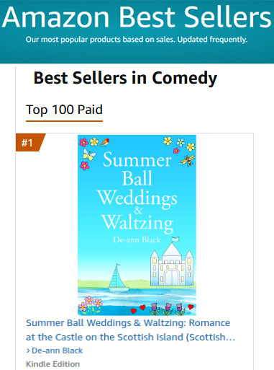Click the purple thistles on the cover

(168, 309)
